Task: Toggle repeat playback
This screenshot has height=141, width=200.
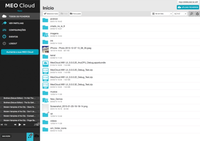Action: click(6, 125)
